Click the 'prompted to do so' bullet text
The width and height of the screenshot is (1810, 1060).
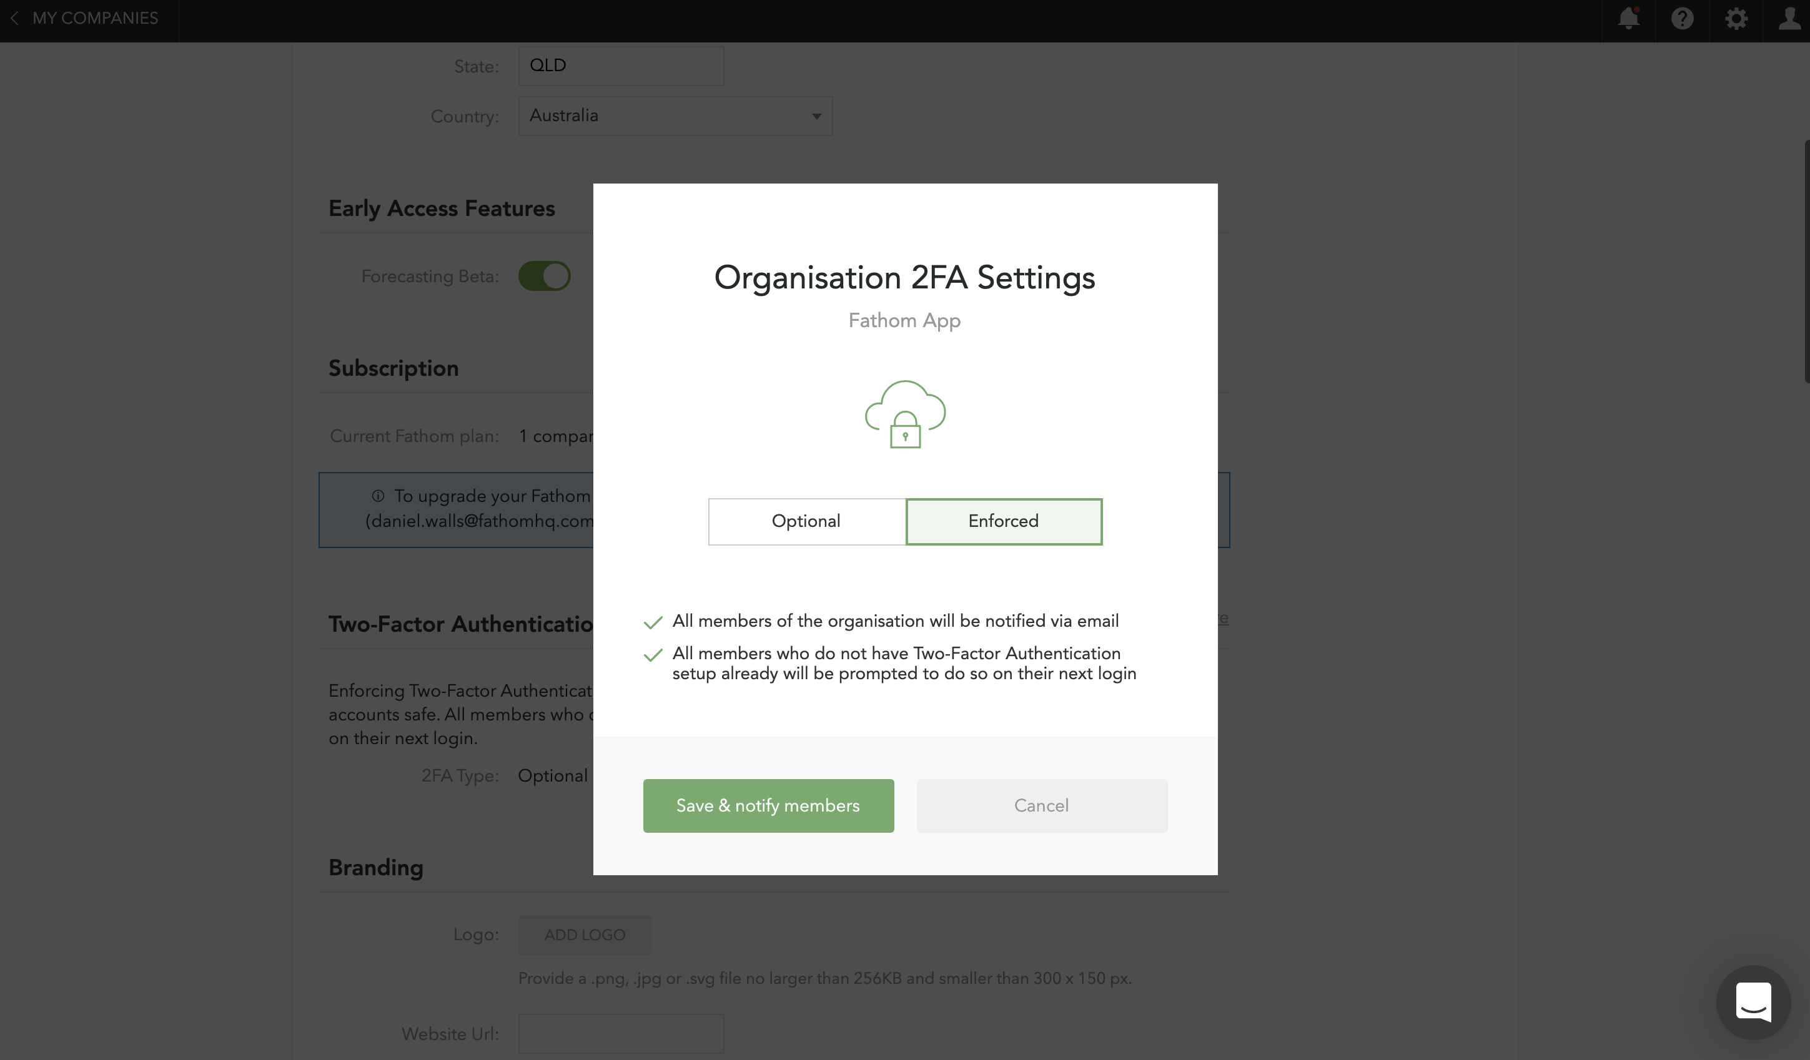coord(904,663)
